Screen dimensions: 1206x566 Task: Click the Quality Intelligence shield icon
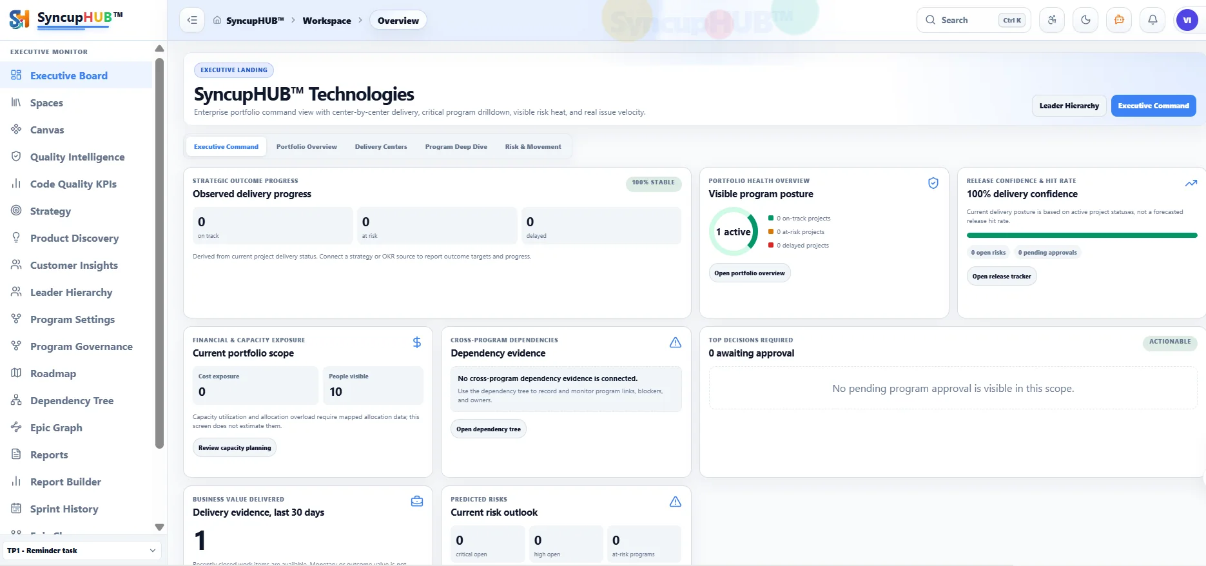16,157
